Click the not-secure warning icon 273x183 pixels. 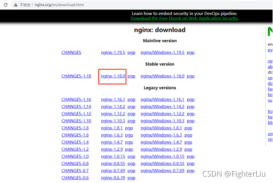click(x=16, y=5)
